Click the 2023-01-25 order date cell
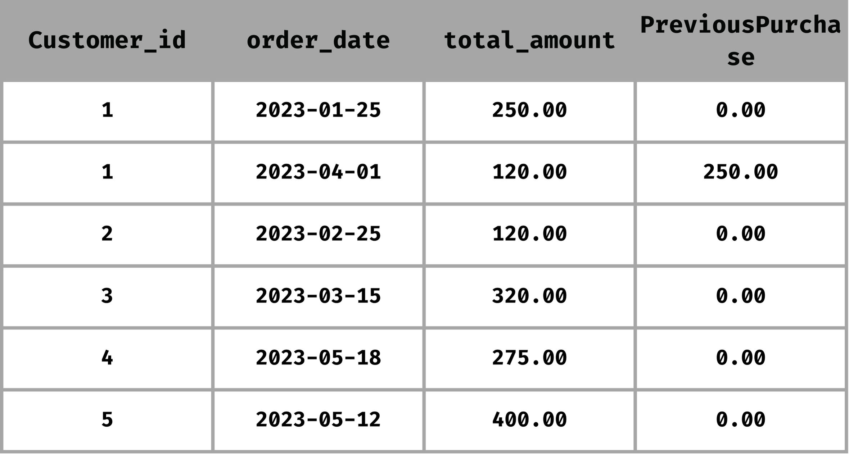This screenshot has width=849, height=454. tap(318, 110)
